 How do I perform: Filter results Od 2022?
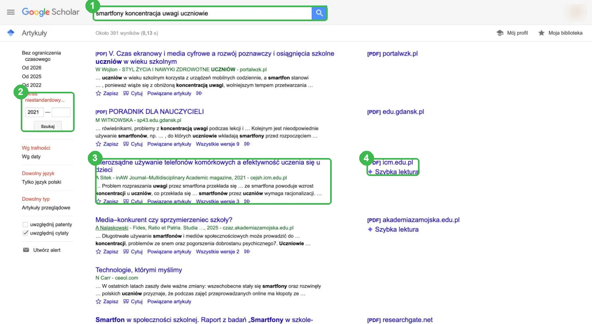pyautogui.click(x=32, y=85)
